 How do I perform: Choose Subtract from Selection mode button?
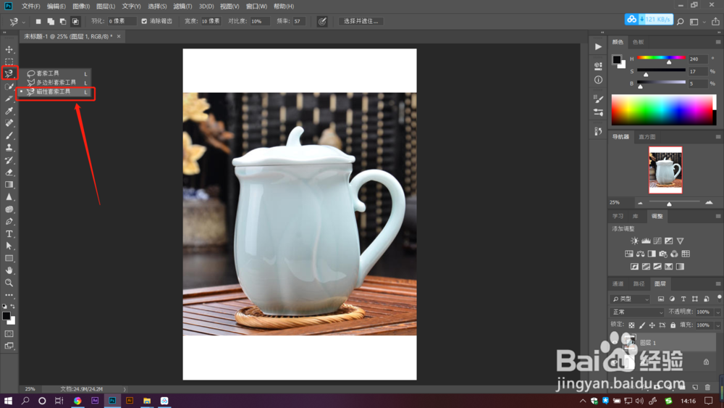coord(63,21)
